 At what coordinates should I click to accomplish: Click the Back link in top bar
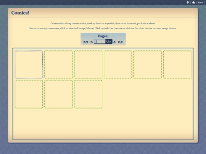(201, 3)
